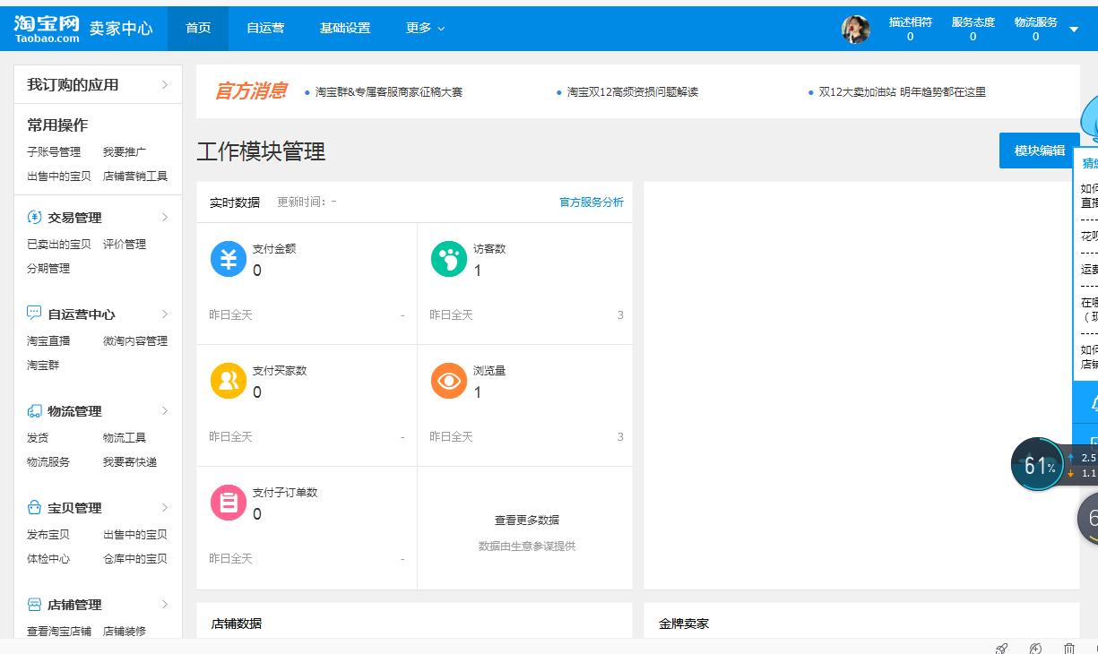Click the paw-print 访客数 icon
The width and height of the screenshot is (1098, 654).
click(x=448, y=258)
